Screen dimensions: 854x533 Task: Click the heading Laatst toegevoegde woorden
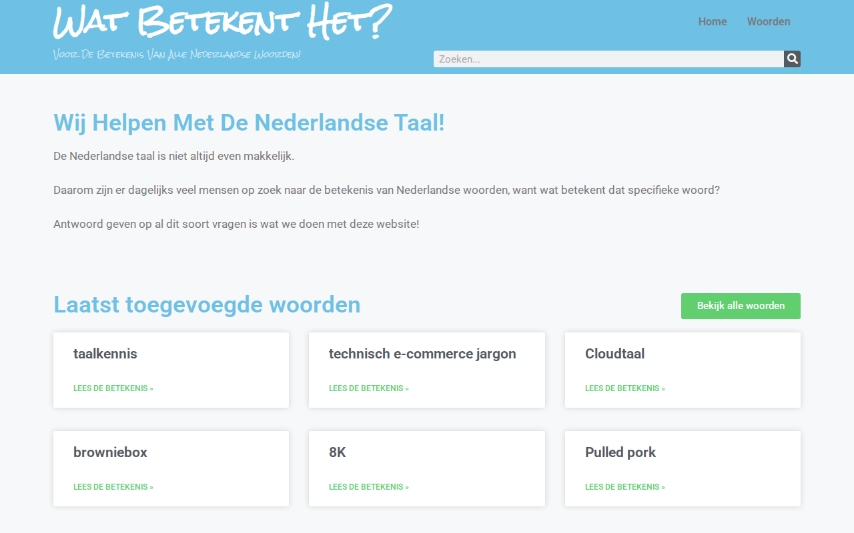207,304
